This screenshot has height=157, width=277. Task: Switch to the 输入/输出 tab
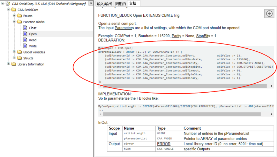point(104,4)
